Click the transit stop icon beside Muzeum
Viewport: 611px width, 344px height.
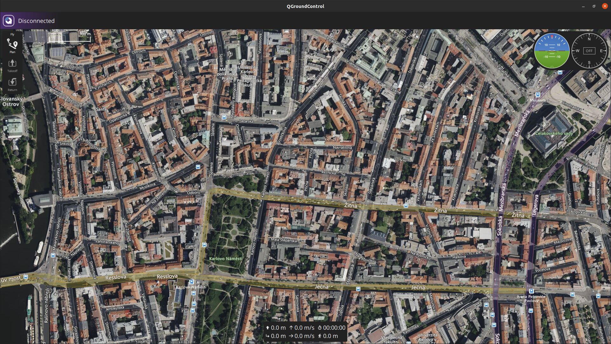[538, 94]
